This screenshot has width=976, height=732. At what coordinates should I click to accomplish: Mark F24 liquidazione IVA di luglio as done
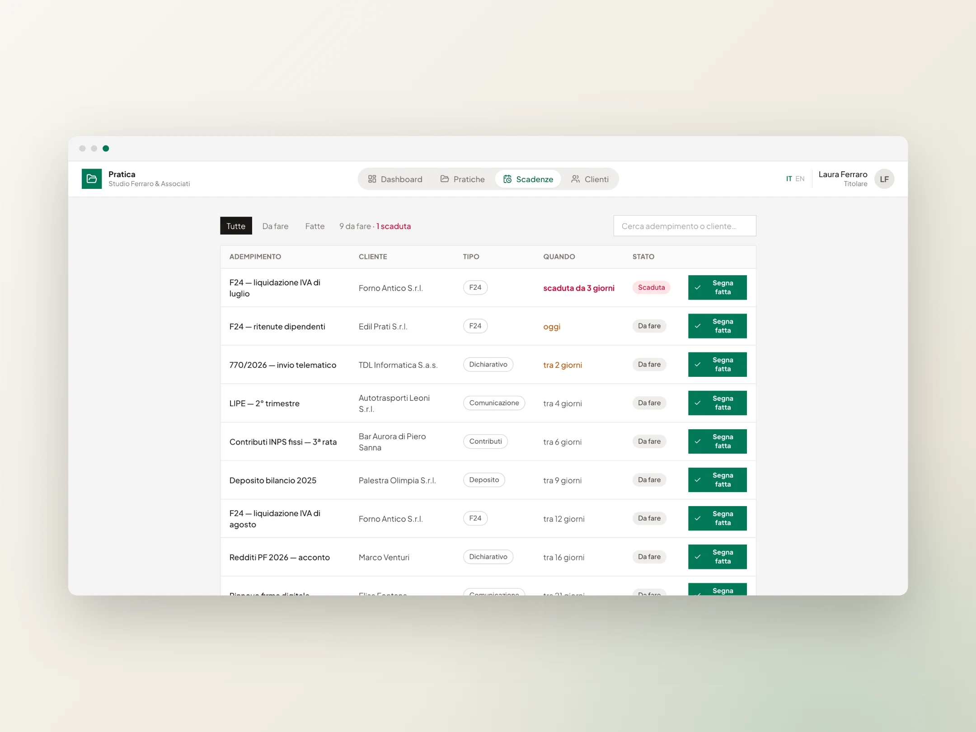point(717,287)
